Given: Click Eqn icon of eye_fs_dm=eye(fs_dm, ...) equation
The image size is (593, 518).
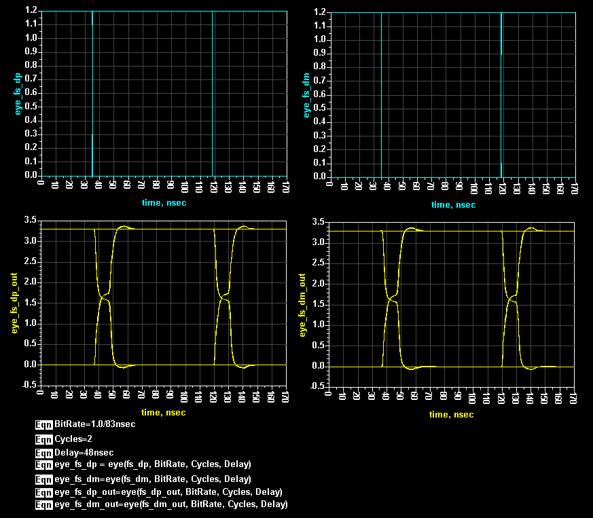Looking at the screenshot, I should [44, 479].
